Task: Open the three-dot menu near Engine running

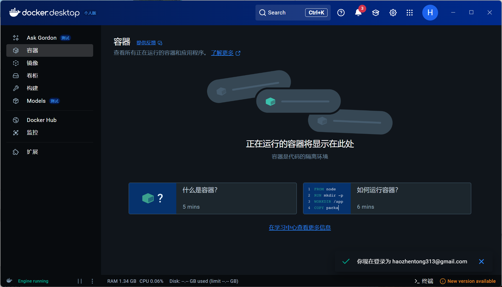Action: pos(92,281)
